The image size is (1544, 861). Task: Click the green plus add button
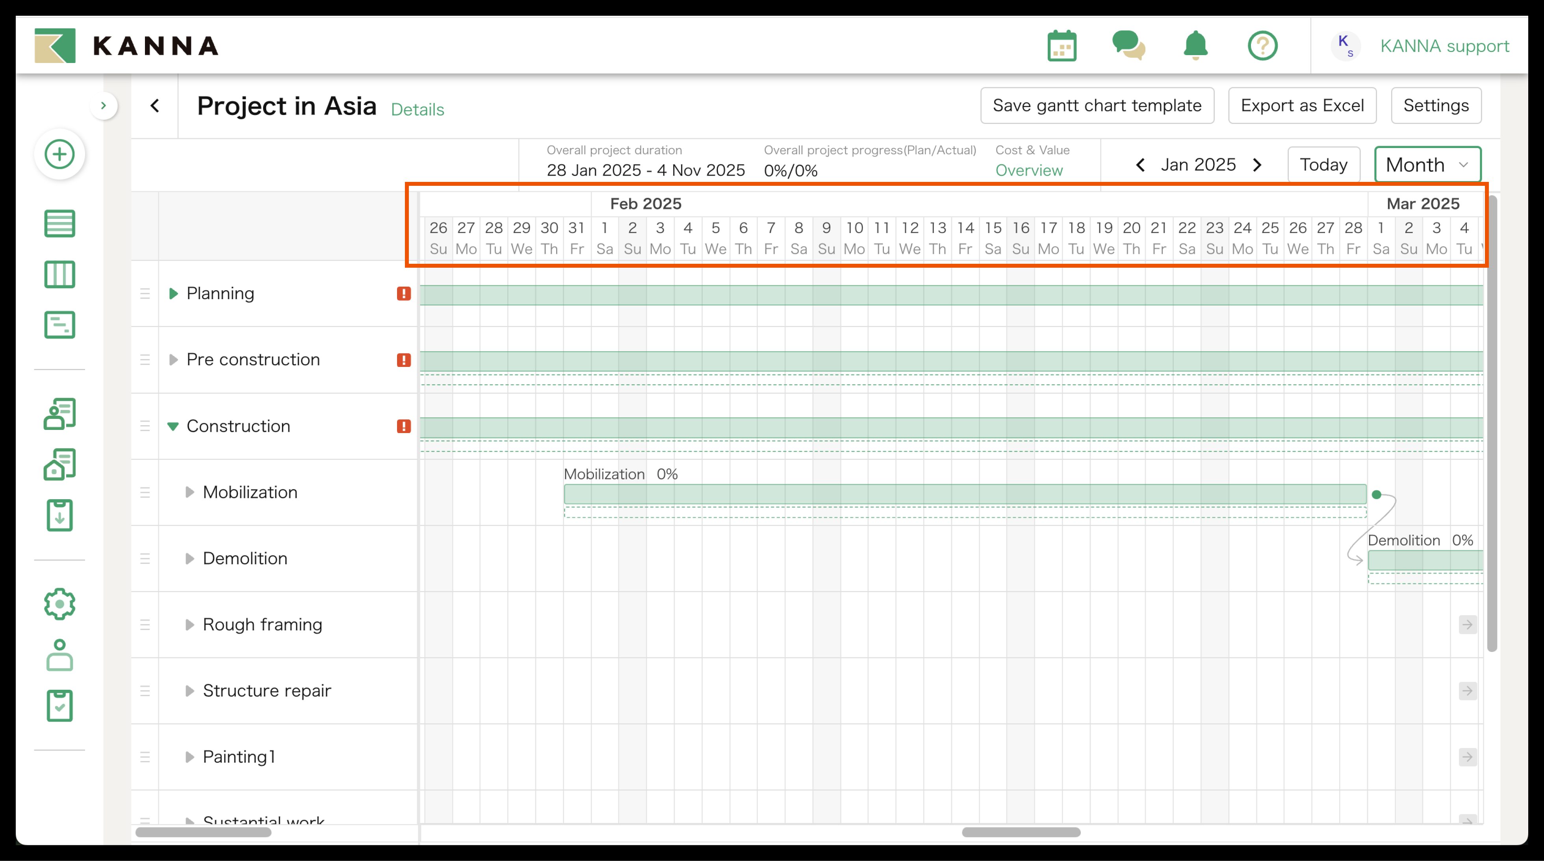(59, 155)
